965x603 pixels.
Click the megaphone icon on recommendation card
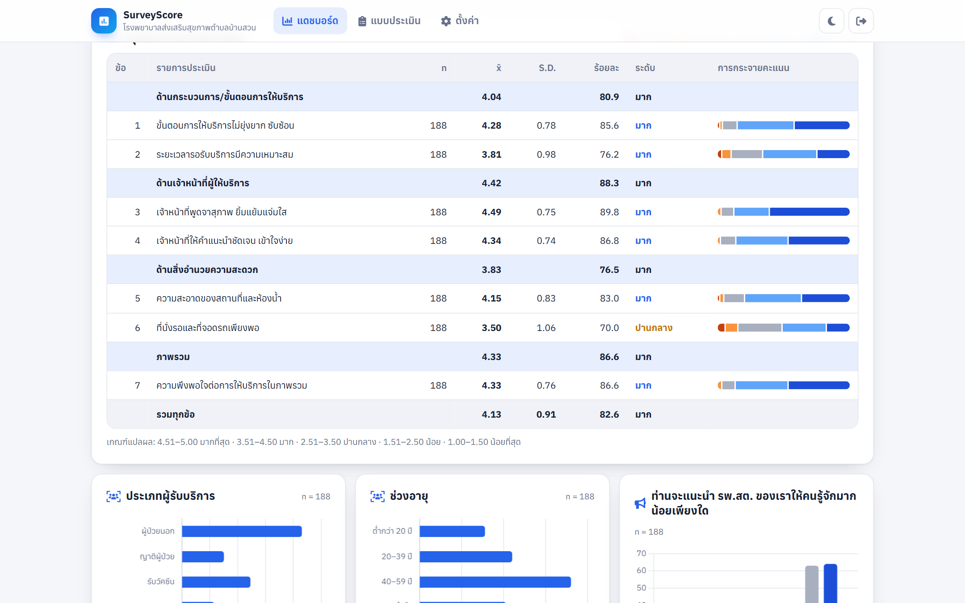640,503
